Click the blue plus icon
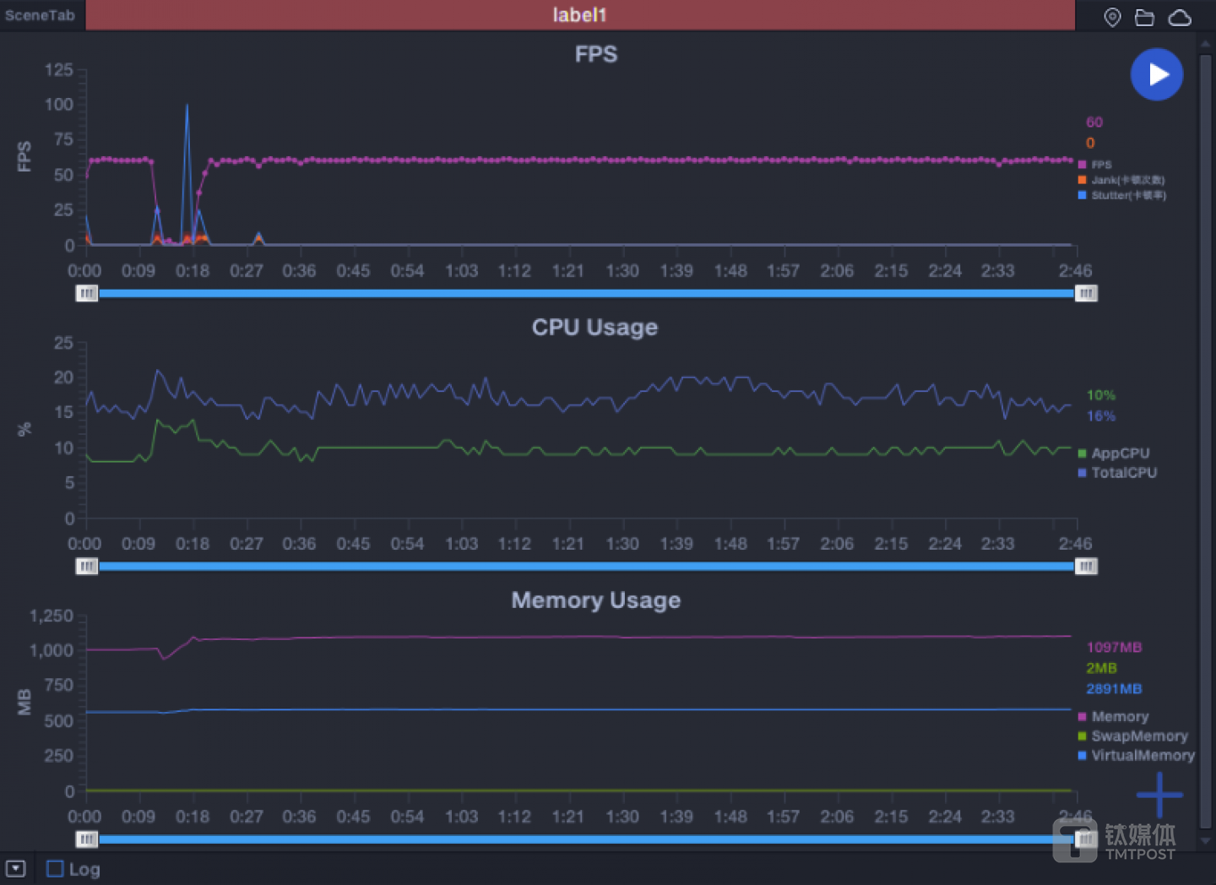The width and height of the screenshot is (1216, 885). pyautogui.click(x=1159, y=795)
